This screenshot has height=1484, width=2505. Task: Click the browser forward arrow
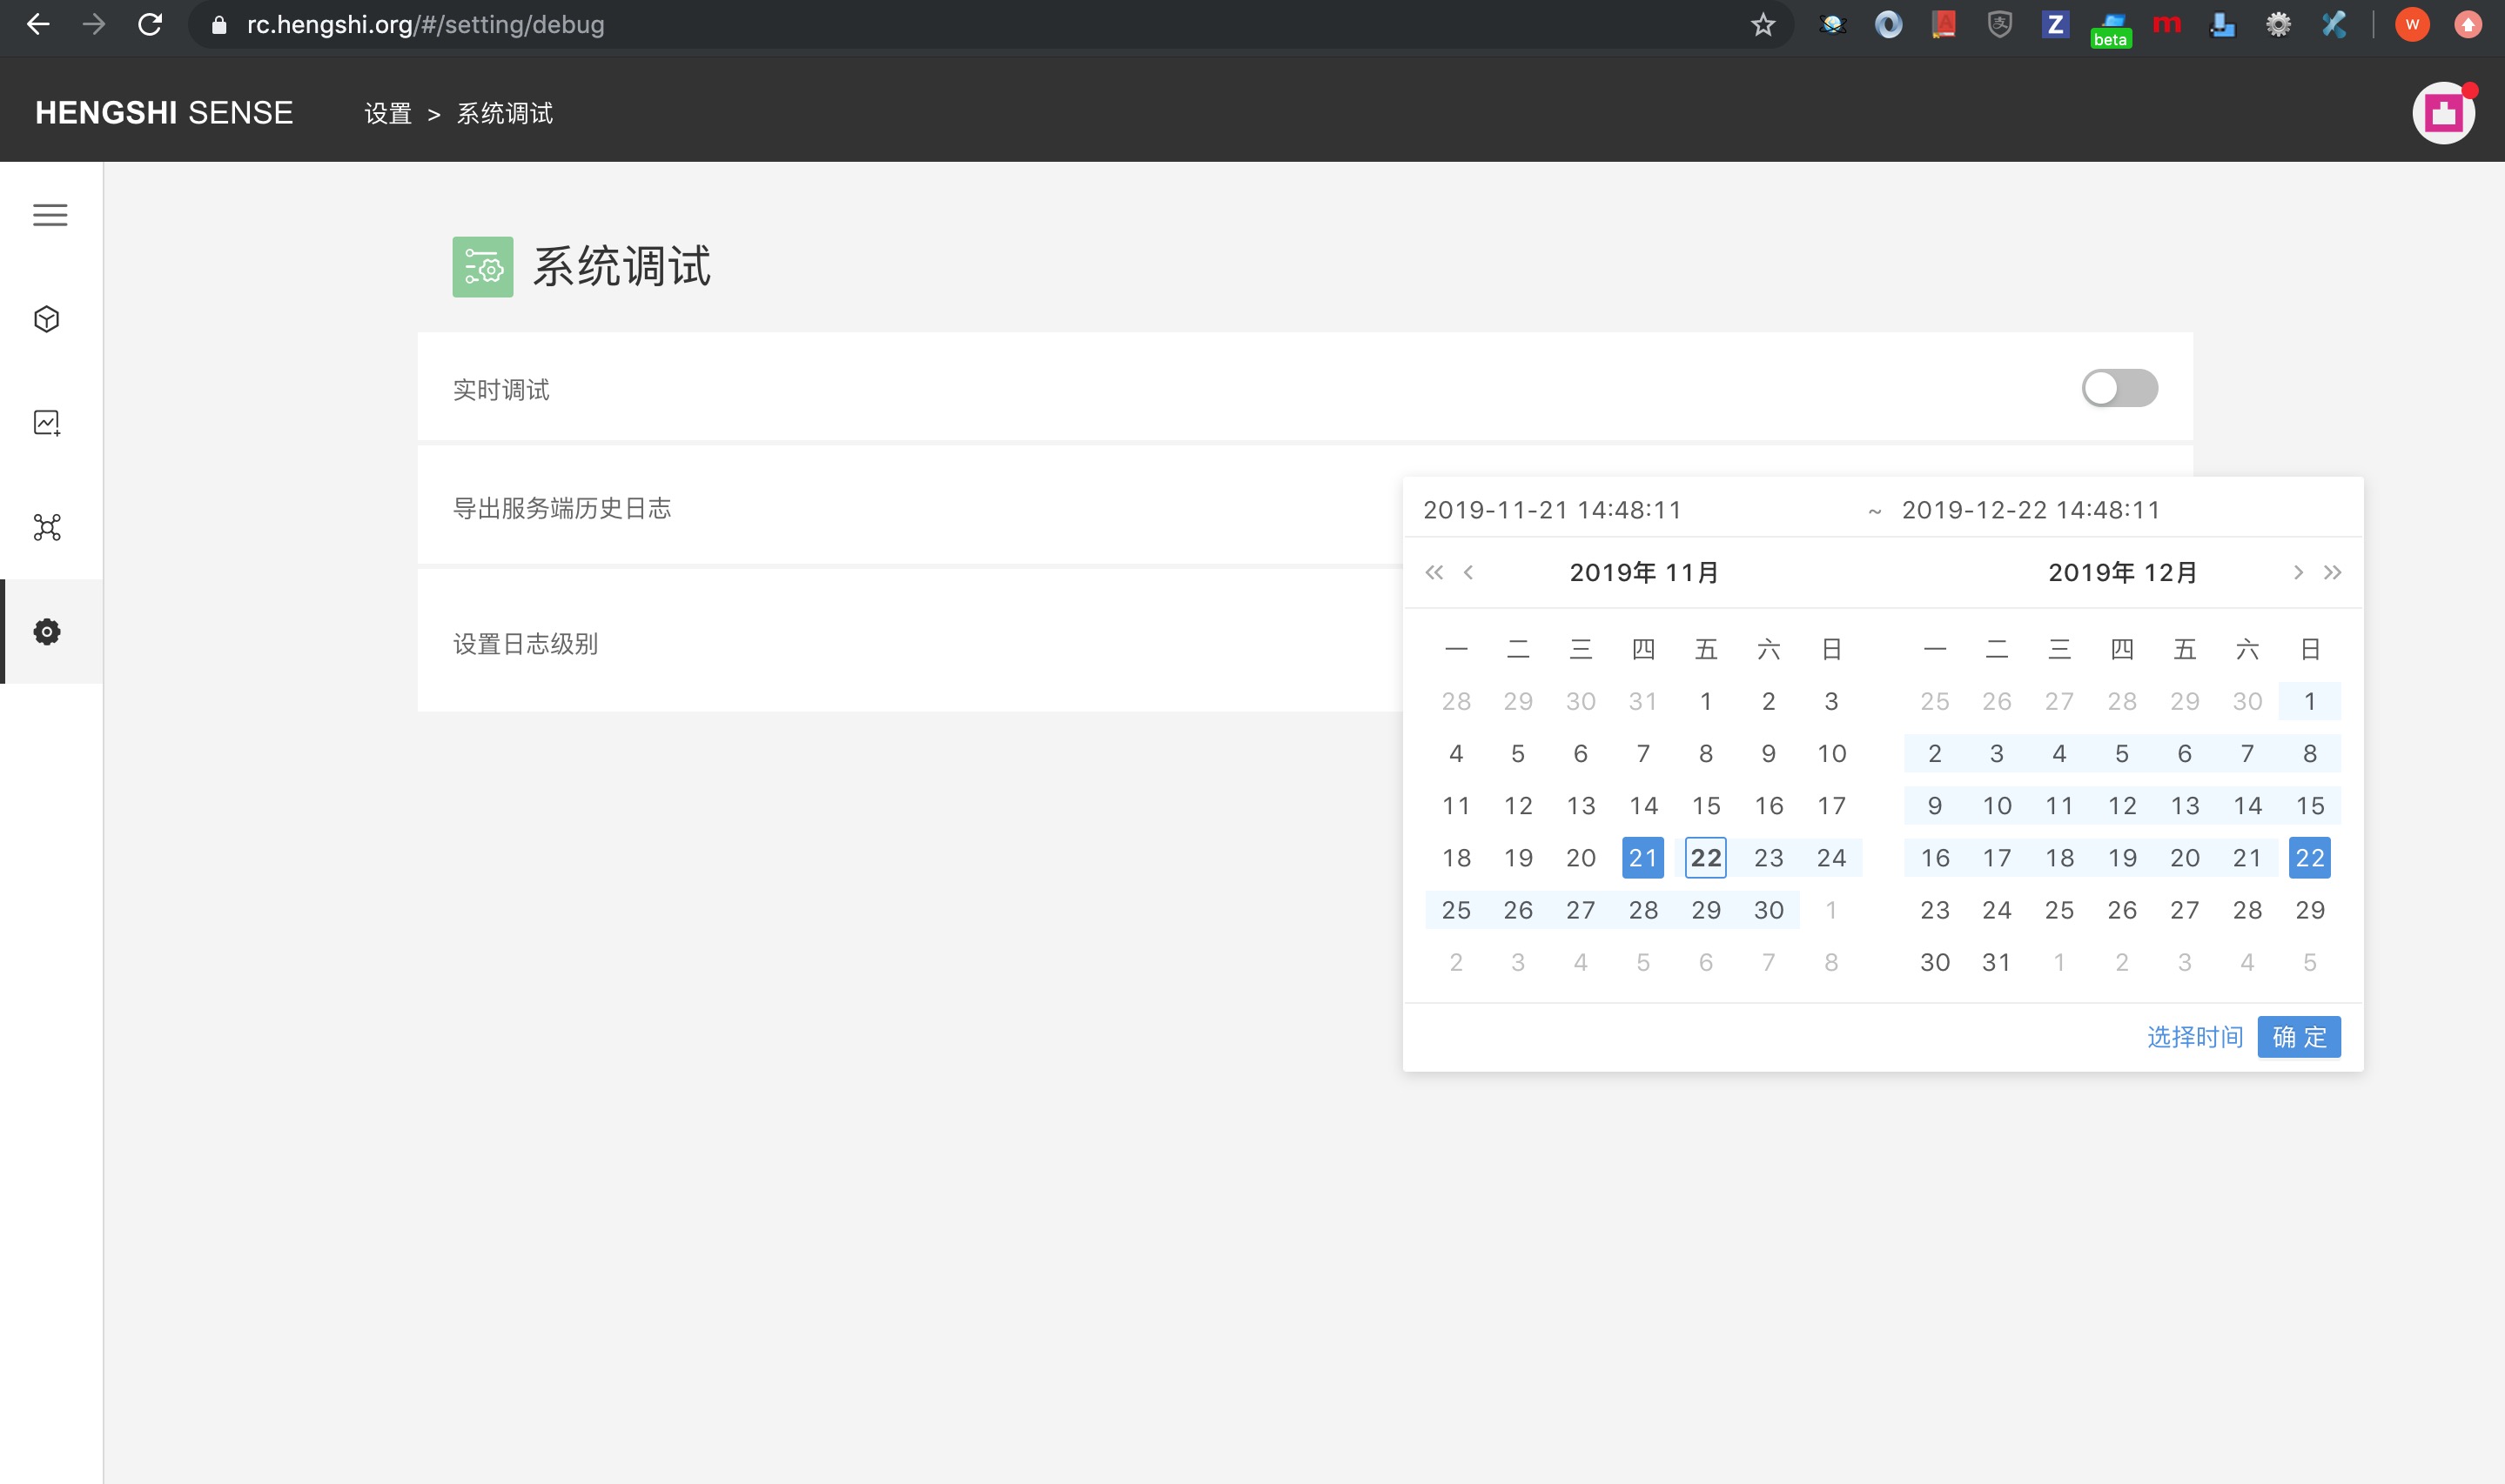point(94,24)
